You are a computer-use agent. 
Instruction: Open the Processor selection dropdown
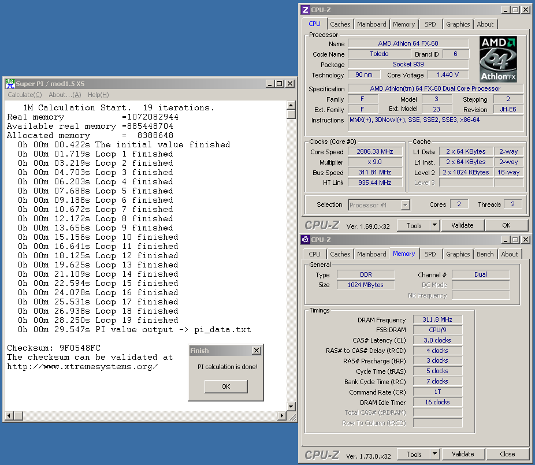pos(405,204)
